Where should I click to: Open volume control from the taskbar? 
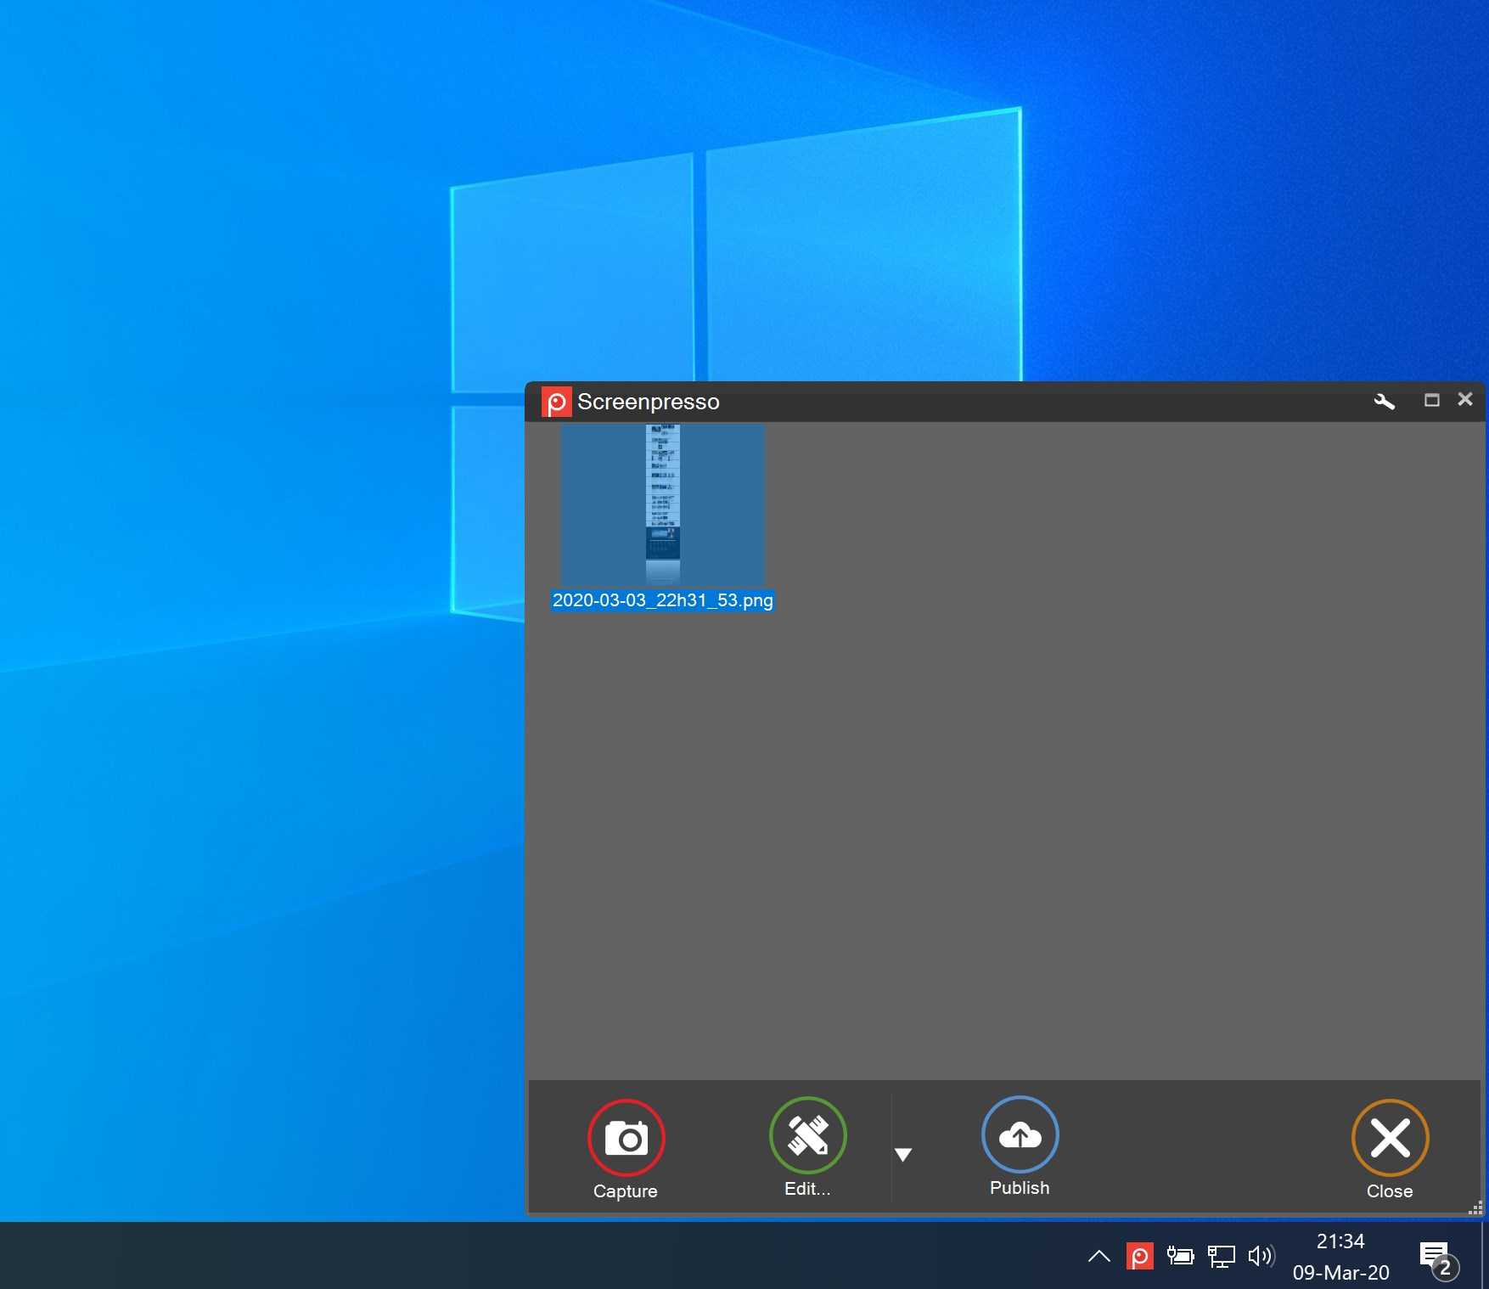(x=1261, y=1256)
